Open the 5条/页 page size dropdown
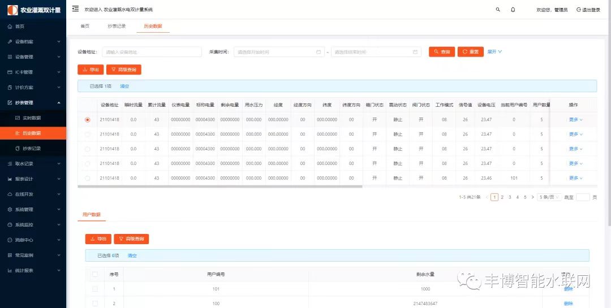The image size is (611, 308). (550, 197)
